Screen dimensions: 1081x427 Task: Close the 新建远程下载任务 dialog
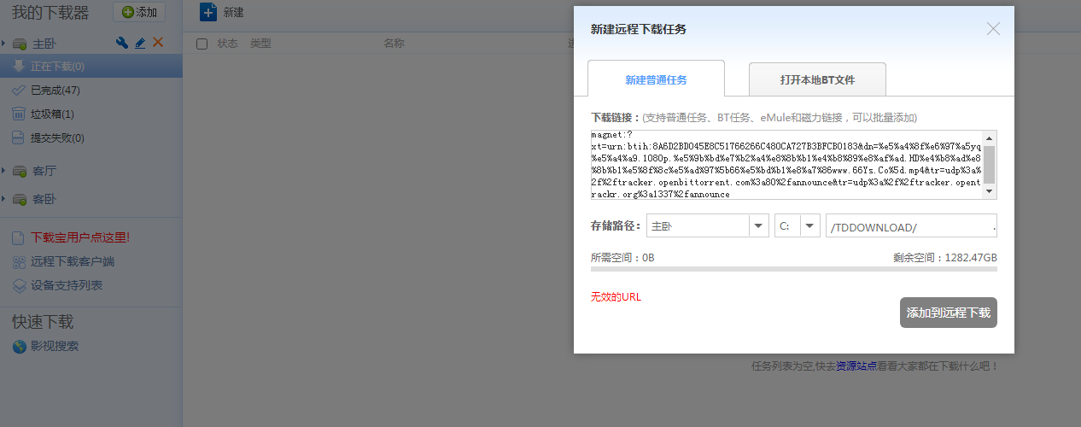pos(993,29)
